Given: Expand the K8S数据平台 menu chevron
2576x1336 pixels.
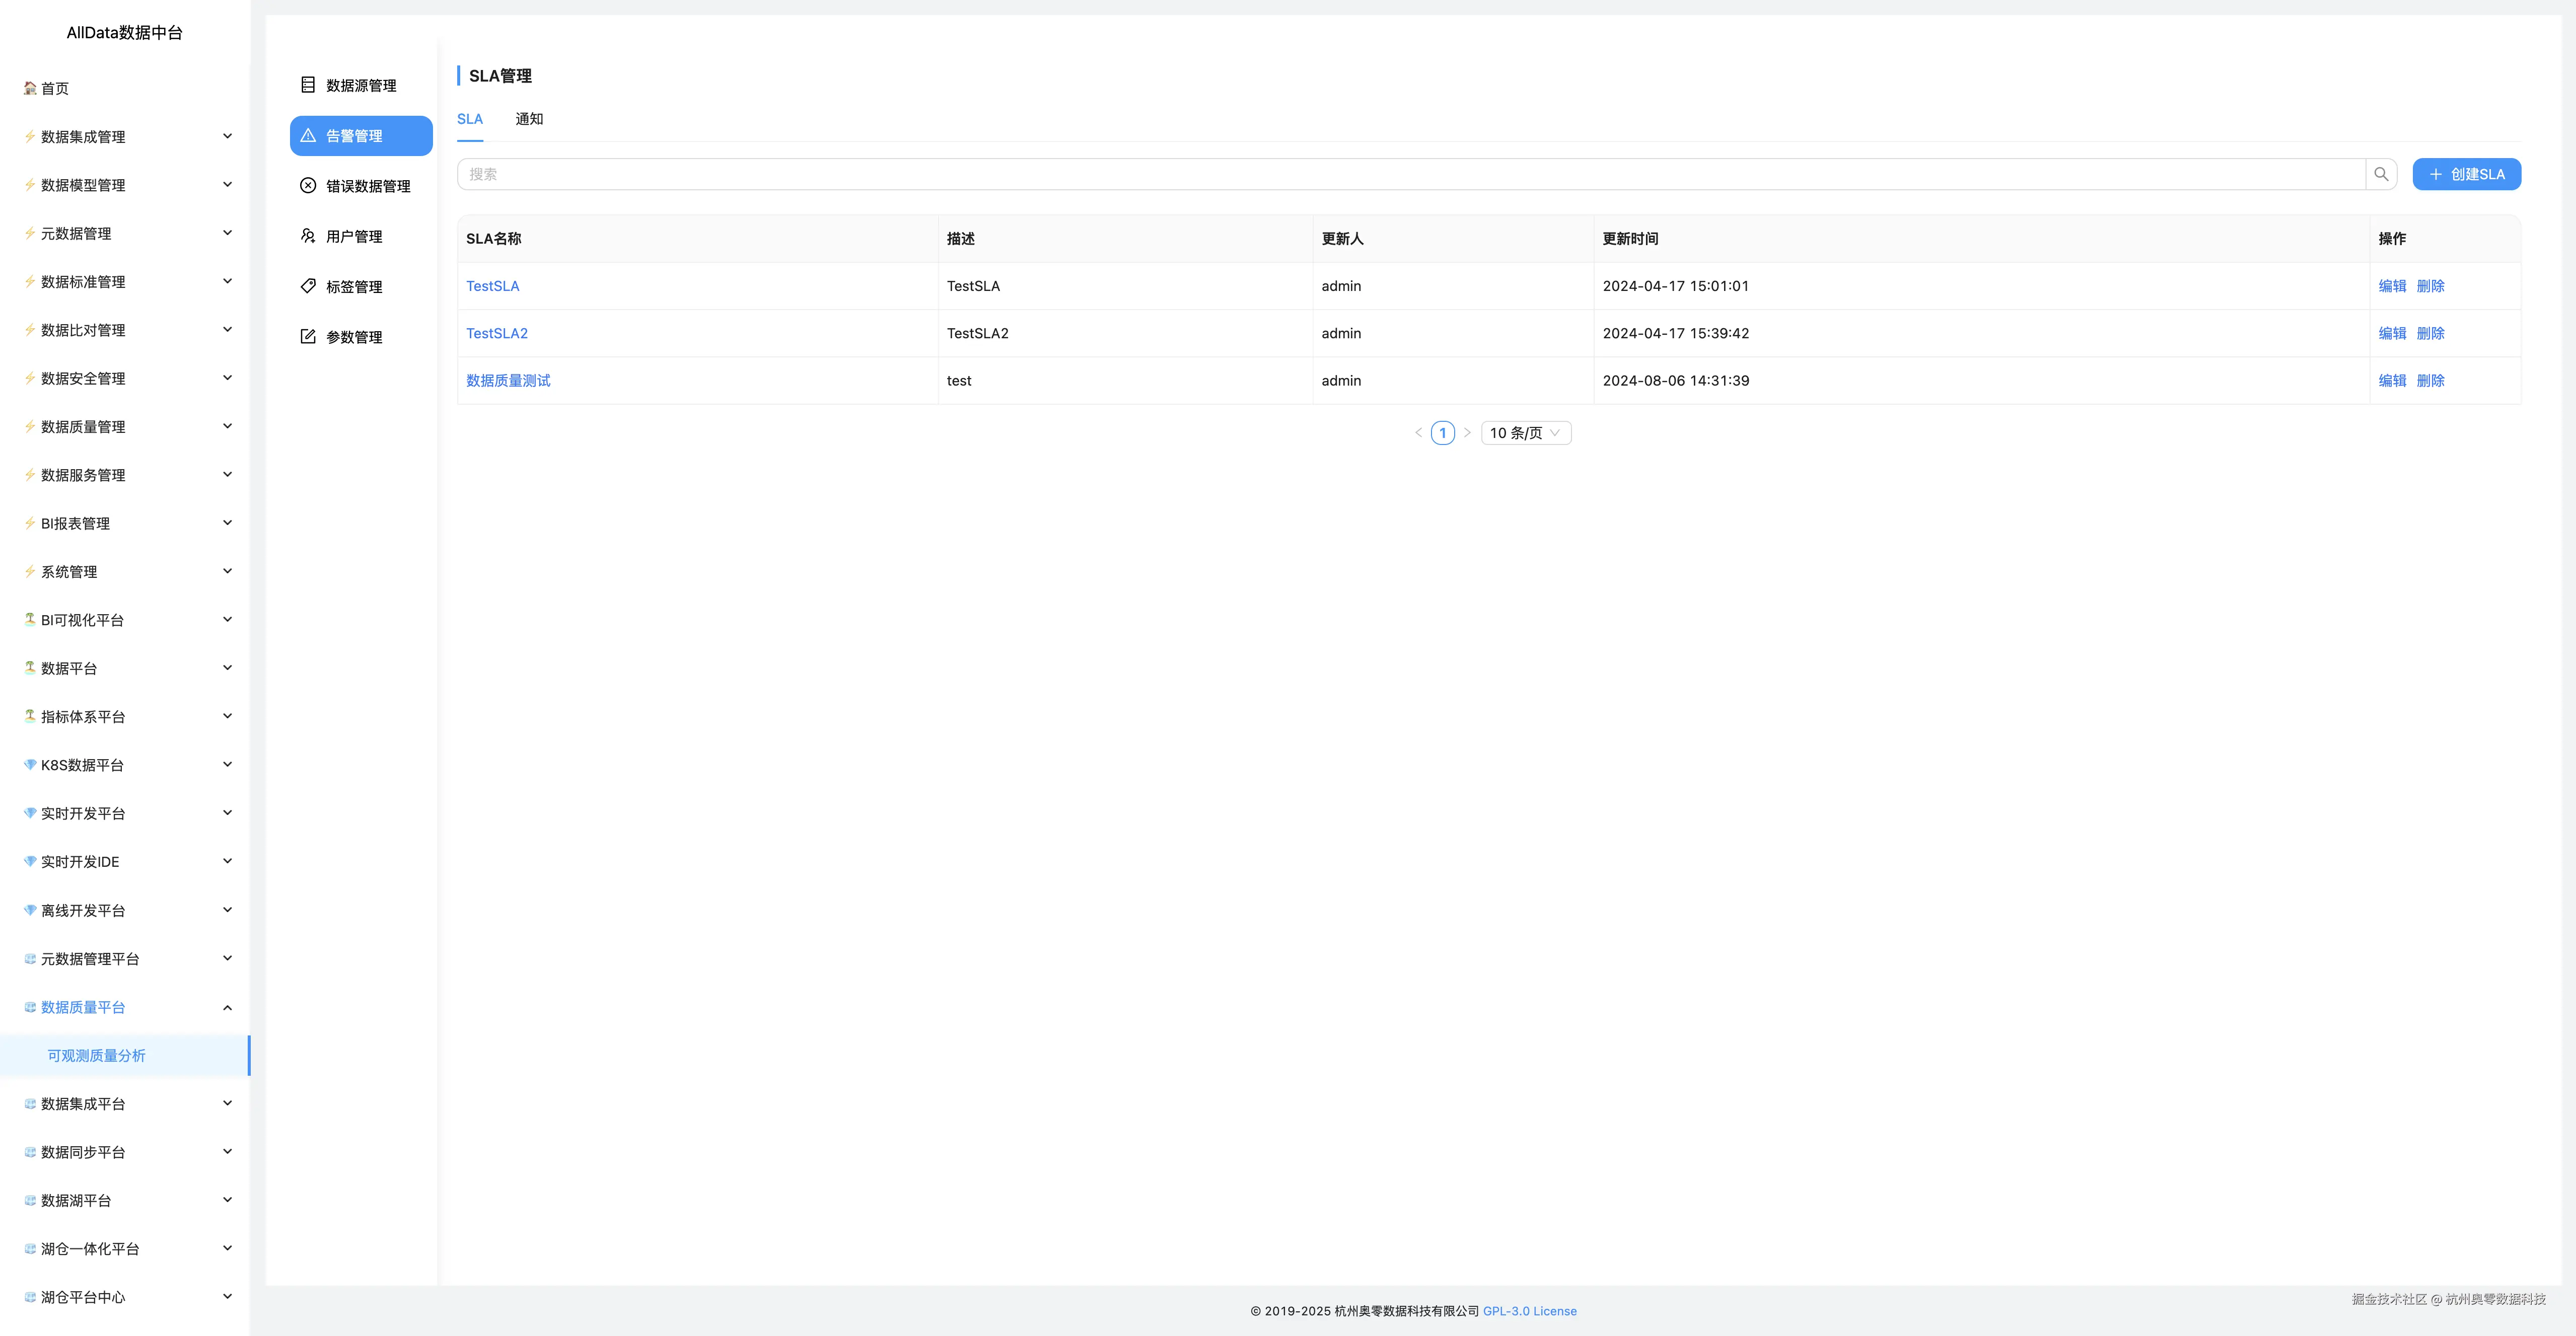Looking at the screenshot, I should pyautogui.click(x=227, y=765).
